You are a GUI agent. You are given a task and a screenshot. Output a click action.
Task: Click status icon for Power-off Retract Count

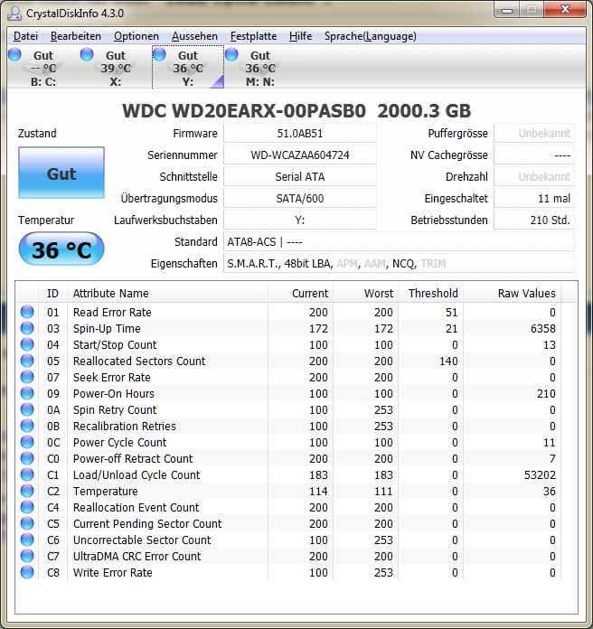click(x=27, y=458)
